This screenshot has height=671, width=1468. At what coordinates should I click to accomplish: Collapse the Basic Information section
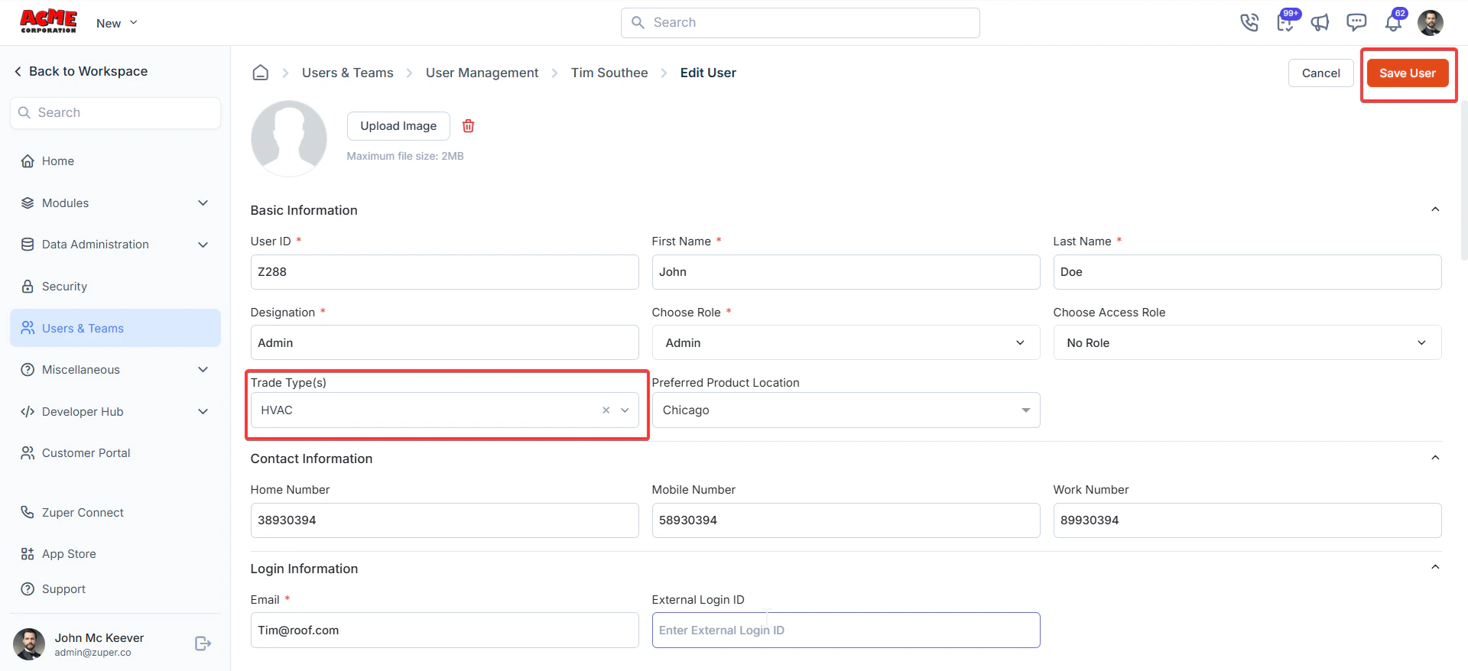tap(1435, 209)
